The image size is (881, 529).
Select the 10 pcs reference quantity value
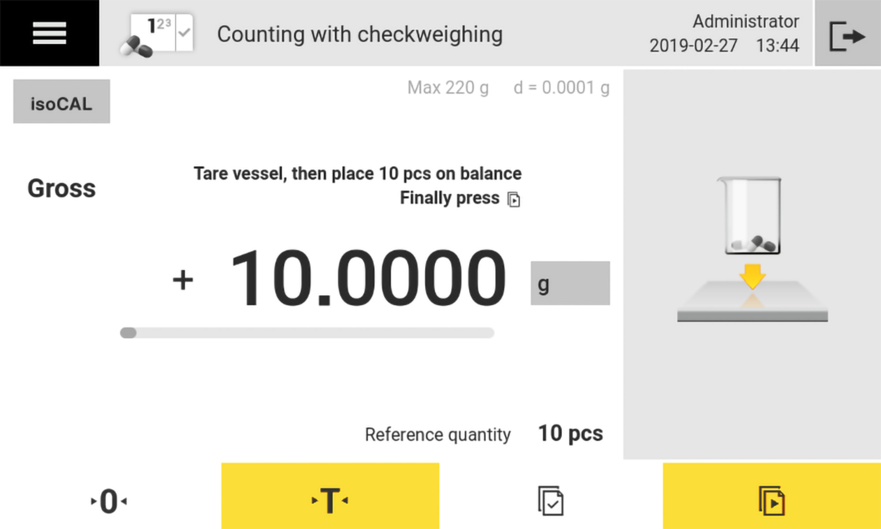[570, 433]
